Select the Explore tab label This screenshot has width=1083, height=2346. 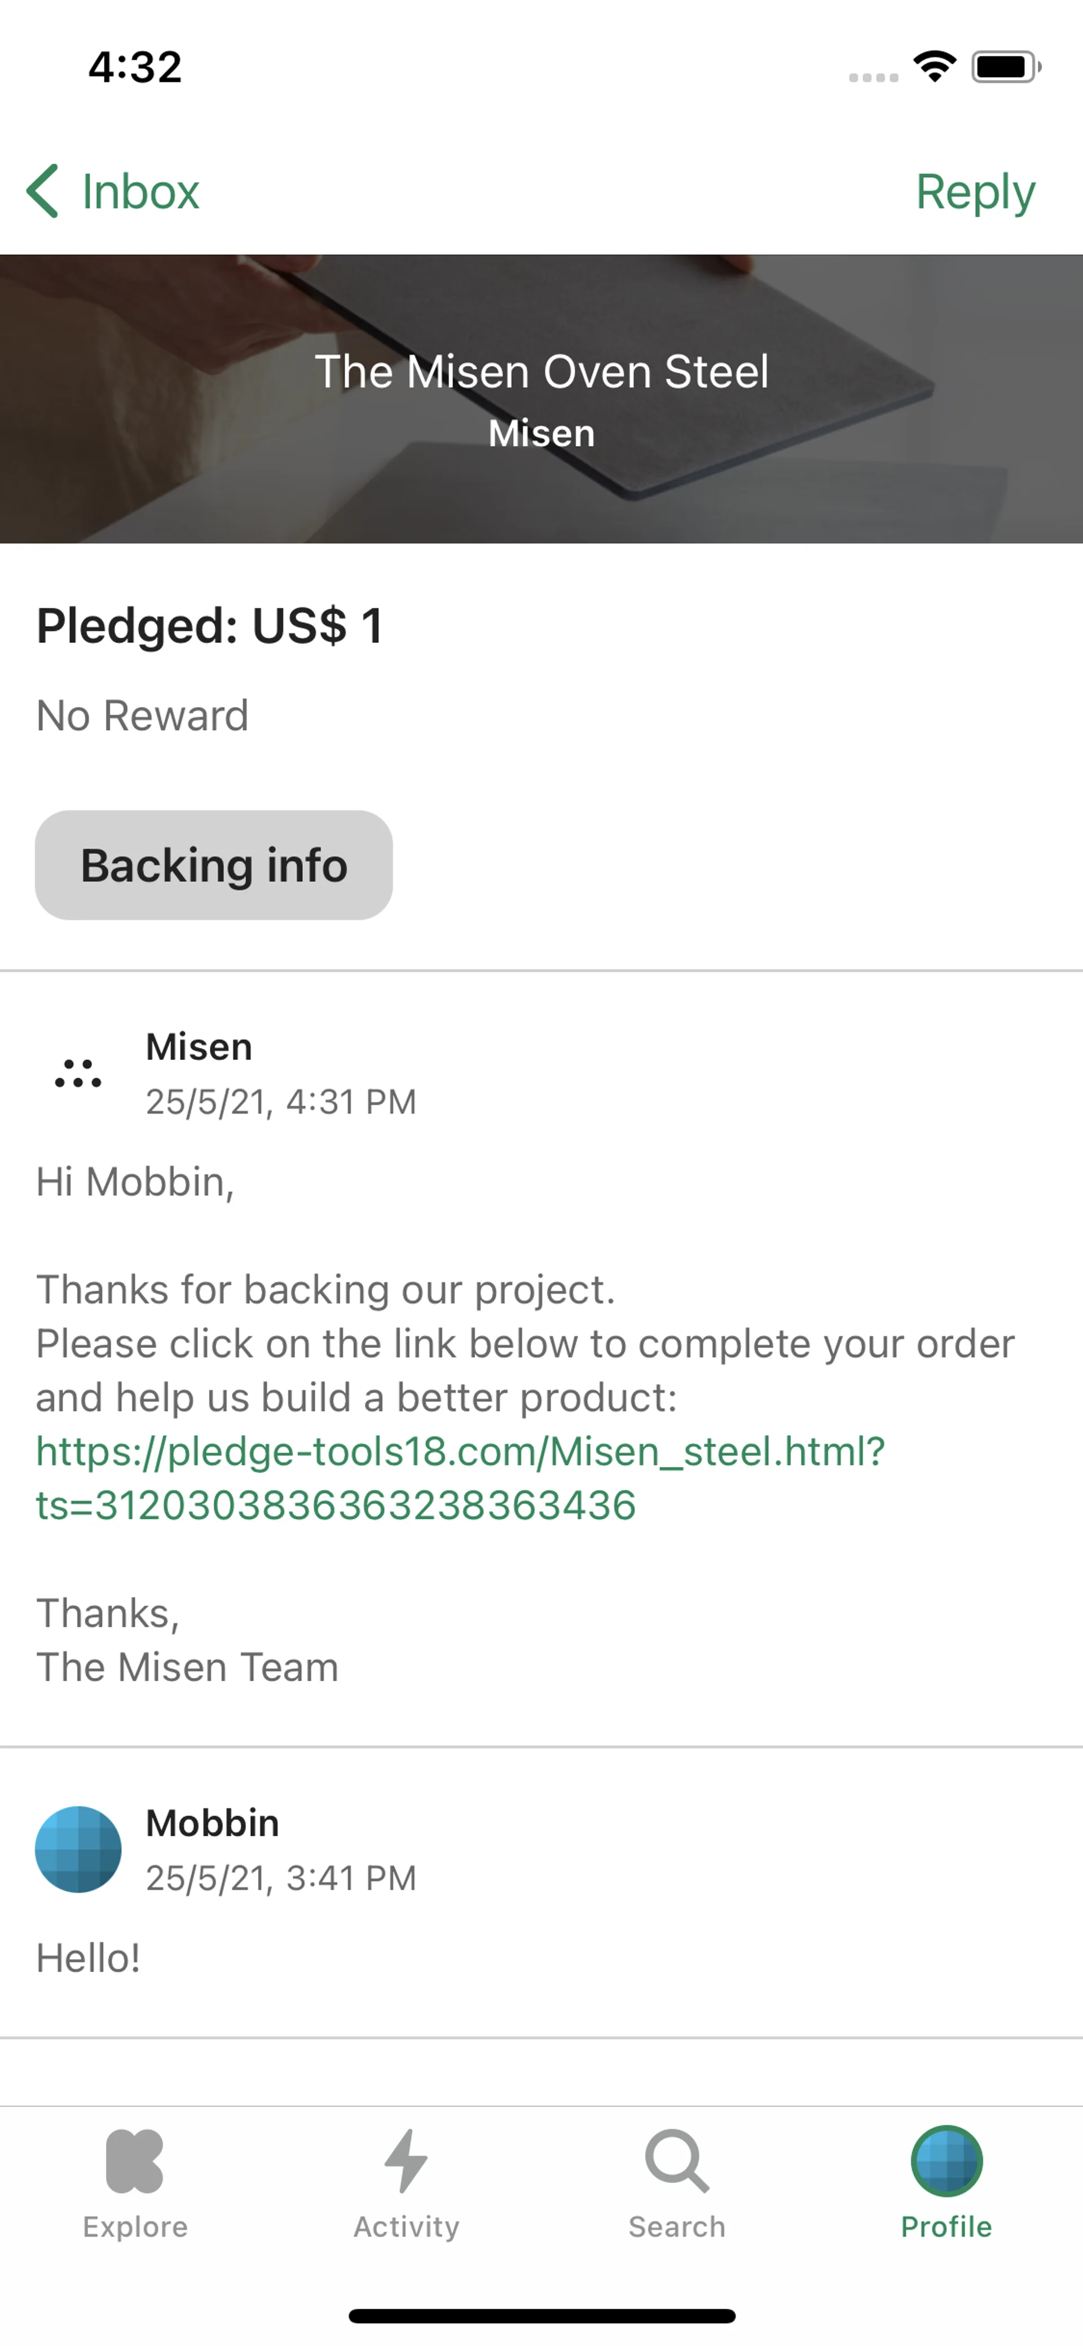[x=135, y=2227]
